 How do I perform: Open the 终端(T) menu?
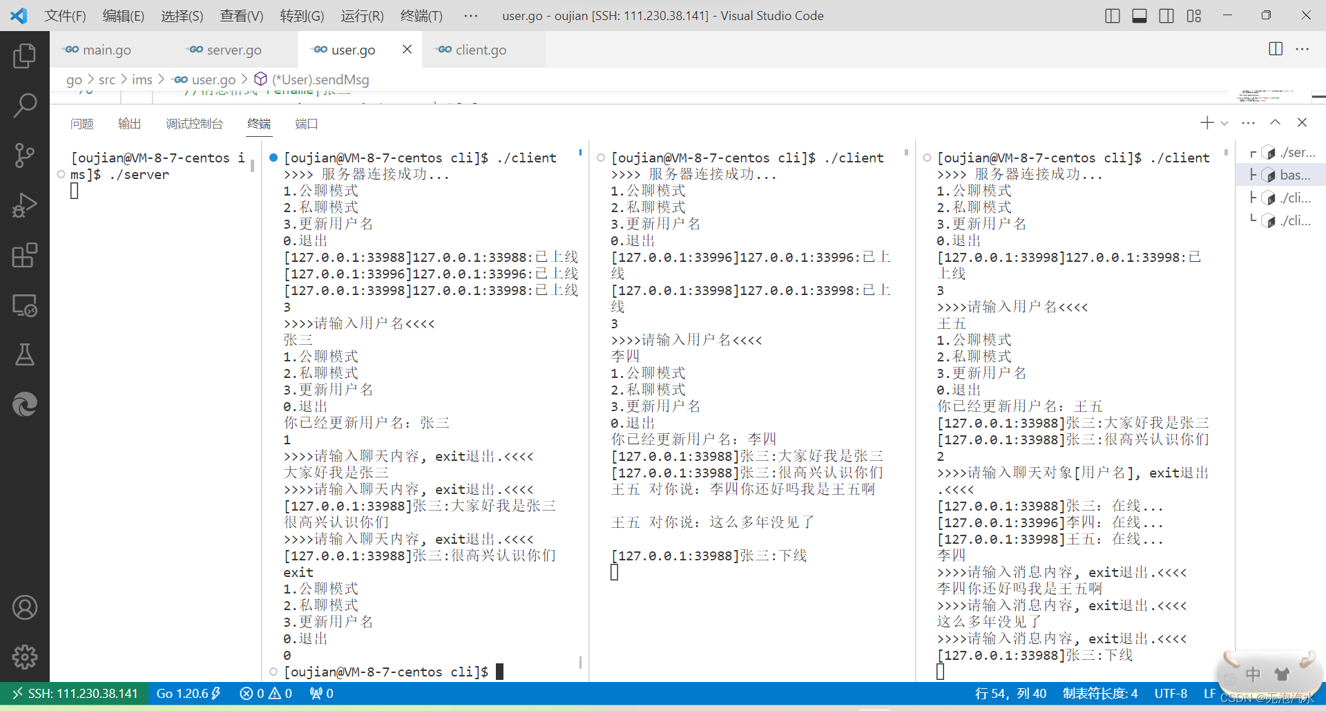click(x=421, y=15)
